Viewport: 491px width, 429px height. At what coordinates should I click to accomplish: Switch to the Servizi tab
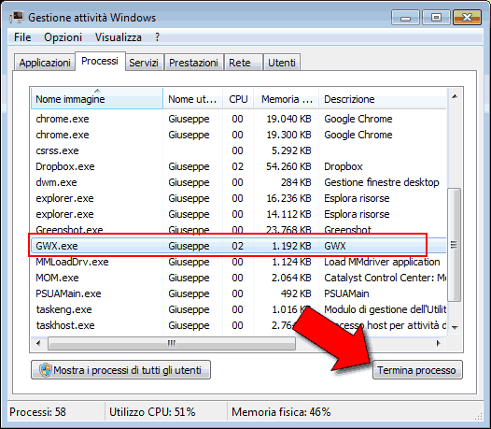point(144,63)
